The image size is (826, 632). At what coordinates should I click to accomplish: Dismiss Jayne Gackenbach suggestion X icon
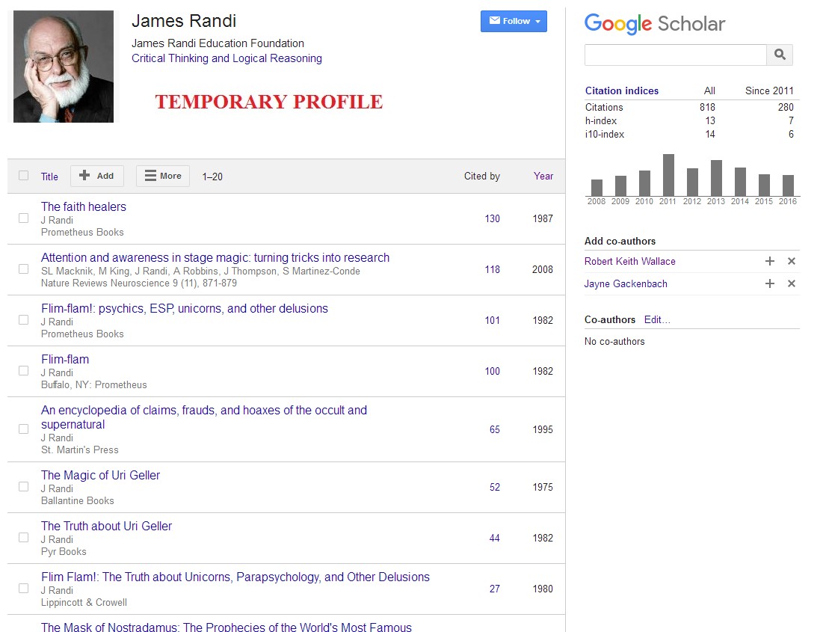tap(791, 283)
